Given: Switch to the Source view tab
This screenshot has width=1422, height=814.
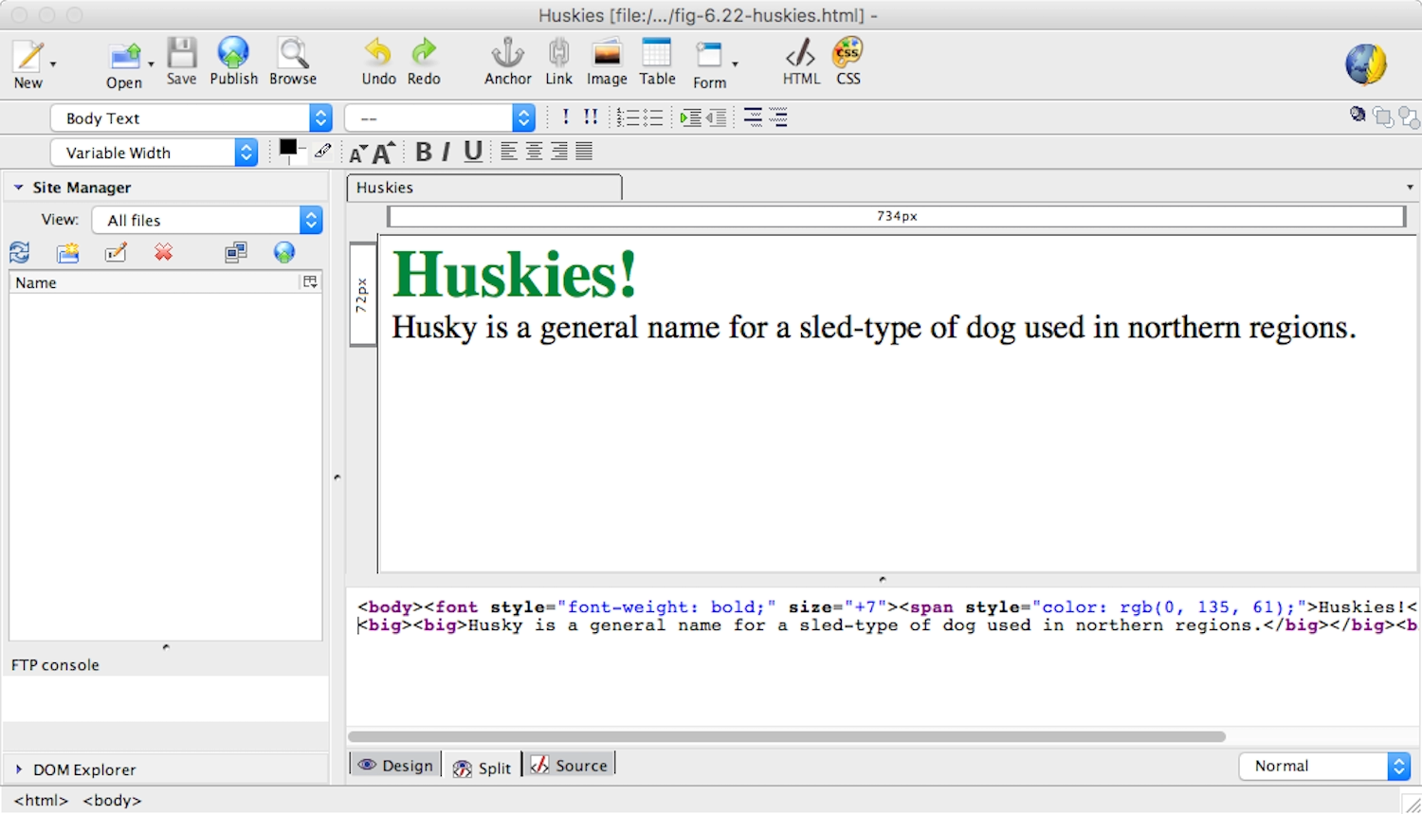Looking at the screenshot, I should (x=570, y=765).
